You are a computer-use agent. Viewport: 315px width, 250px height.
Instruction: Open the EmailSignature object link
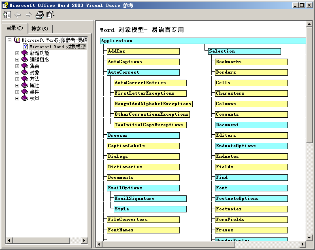click(x=150, y=199)
